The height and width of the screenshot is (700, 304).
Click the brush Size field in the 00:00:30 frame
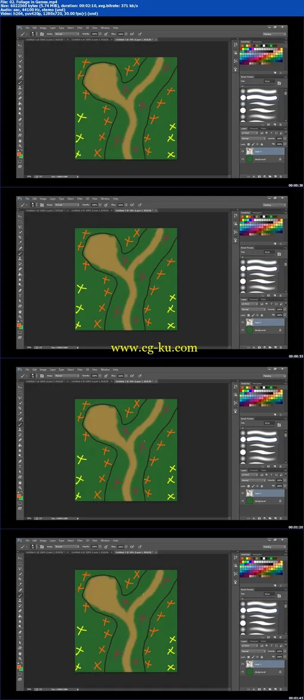coord(269,81)
